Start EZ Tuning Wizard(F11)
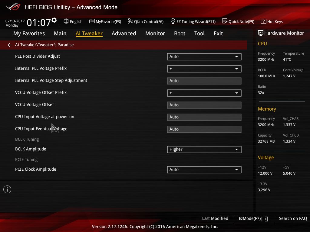Viewport: 310px width, 232px height. click(193, 21)
